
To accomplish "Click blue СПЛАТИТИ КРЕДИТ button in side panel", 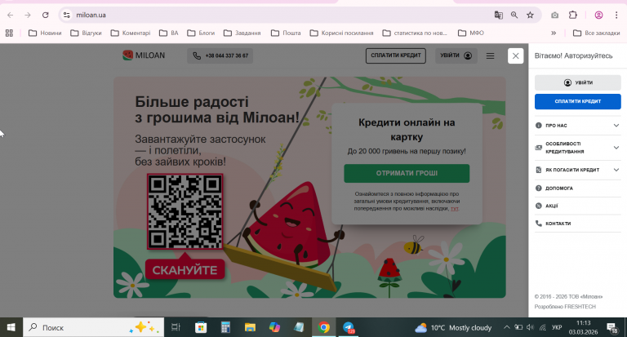I will (x=577, y=101).
